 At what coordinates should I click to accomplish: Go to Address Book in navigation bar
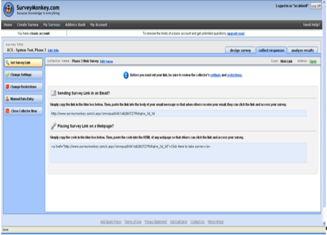(75, 25)
